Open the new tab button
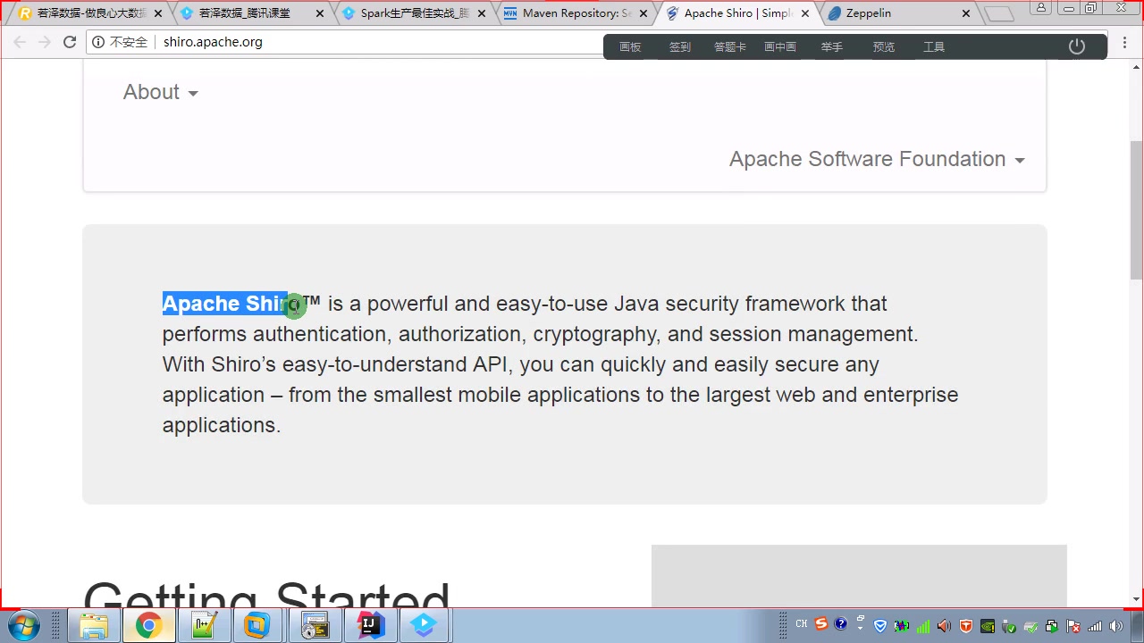Viewport: 1144px width, 643px height. pos(999,13)
